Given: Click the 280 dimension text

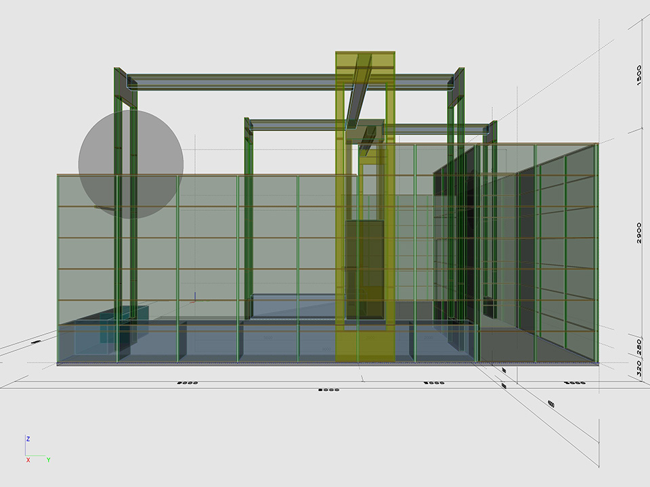Looking at the screenshot, I should coord(638,348).
